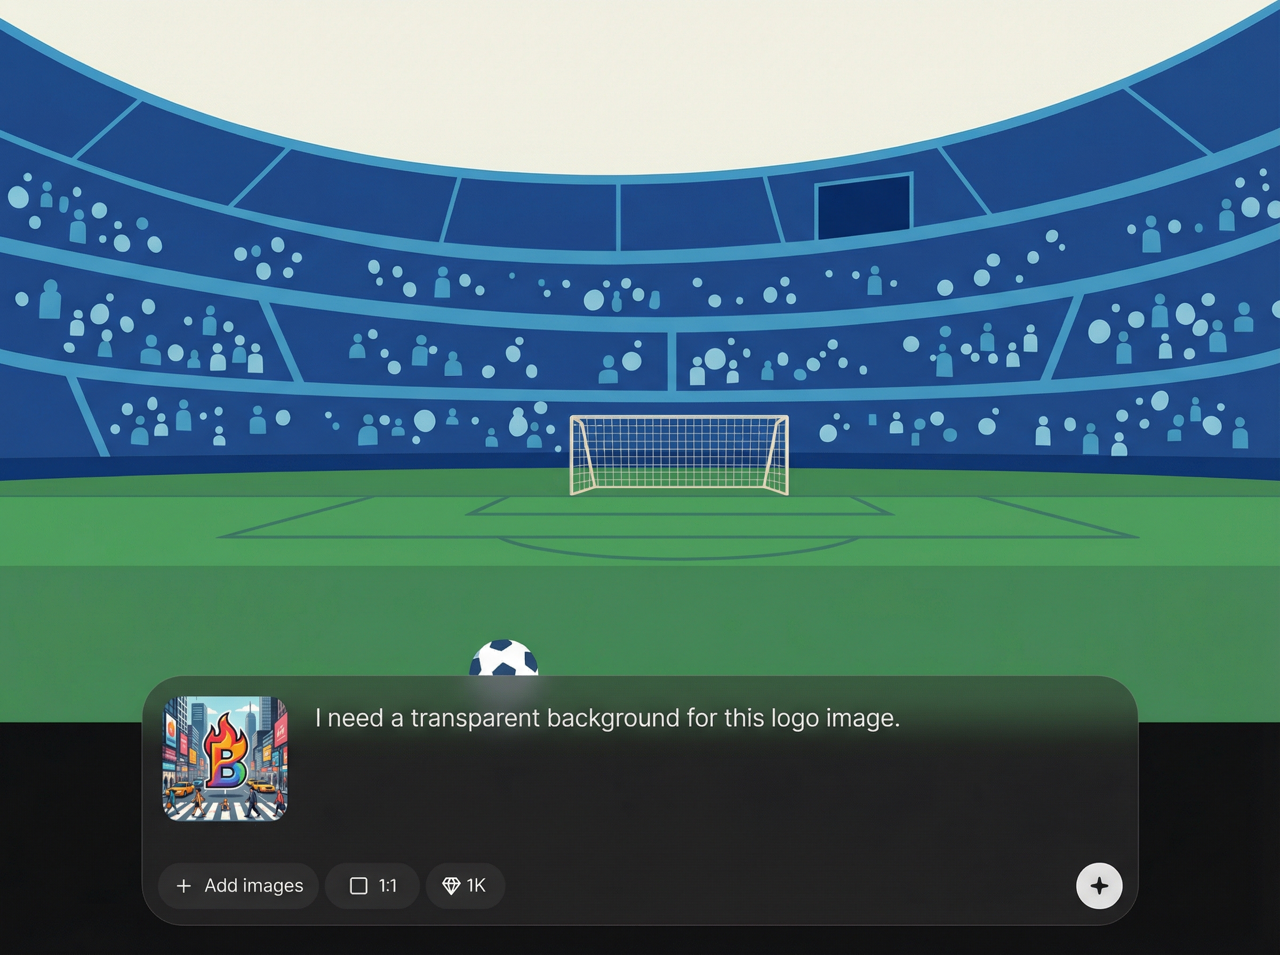Viewport: 1280px width, 955px height.
Task: Click the soccer ball above the prompt box
Action: (504, 657)
